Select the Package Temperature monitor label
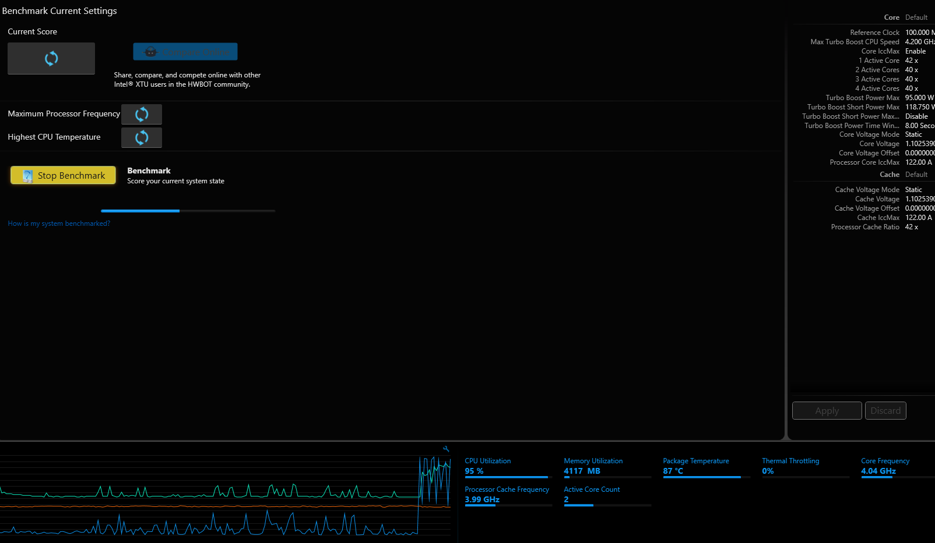The height and width of the screenshot is (543, 935). pyautogui.click(x=696, y=461)
